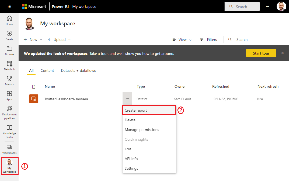Click the top bar Search field
This screenshot has width=289, height=181.
(242, 7)
